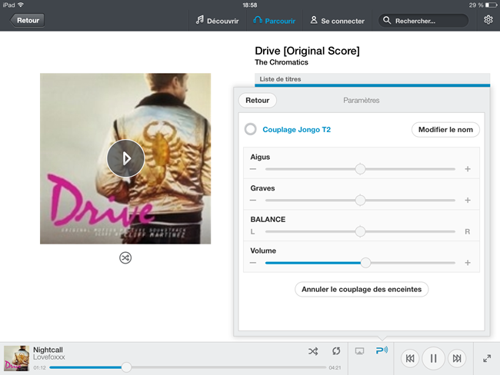Click Retour in the Paramètres panel
The width and height of the screenshot is (500, 375).
click(258, 101)
